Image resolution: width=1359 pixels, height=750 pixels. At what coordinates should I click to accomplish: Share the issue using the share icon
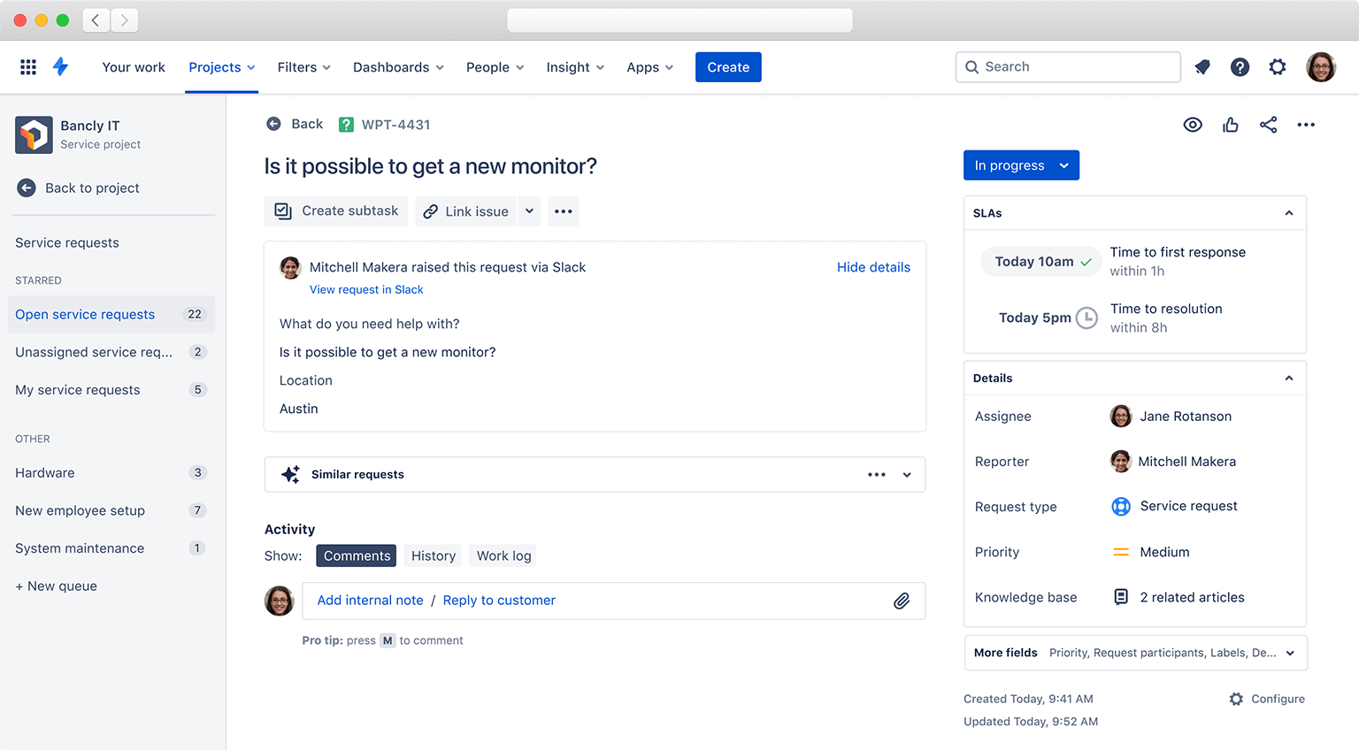1269,125
